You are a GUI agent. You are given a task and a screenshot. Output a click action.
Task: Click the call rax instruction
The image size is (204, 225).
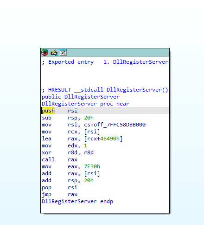(59, 159)
